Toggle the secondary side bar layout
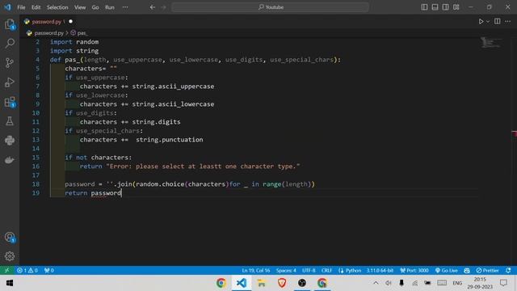This screenshot has width=517, height=291. [x=445, y=7]
